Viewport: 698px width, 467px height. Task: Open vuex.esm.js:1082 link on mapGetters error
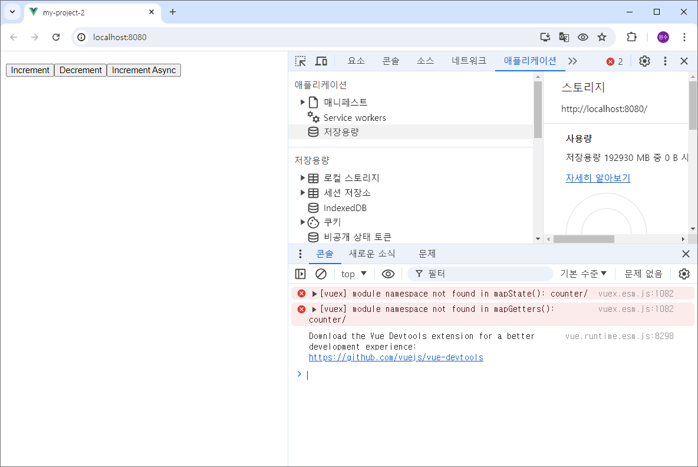(x=636, y=309)
